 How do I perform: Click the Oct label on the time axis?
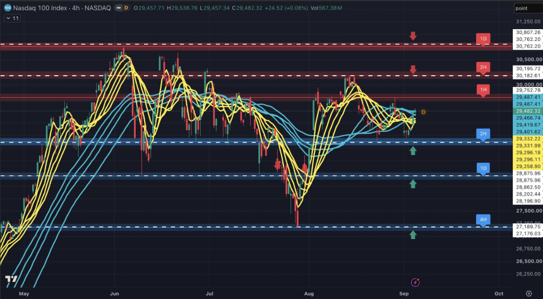(x=499, y=293)
